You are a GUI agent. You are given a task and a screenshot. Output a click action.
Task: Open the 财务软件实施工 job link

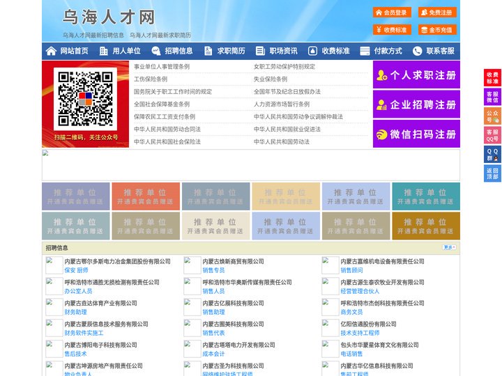[x=84, y=333]
